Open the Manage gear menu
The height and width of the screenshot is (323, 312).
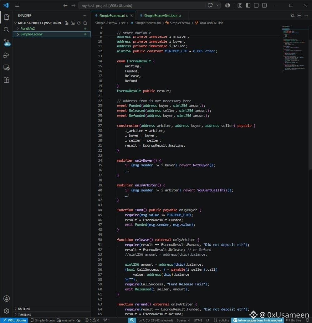[6, 311]
